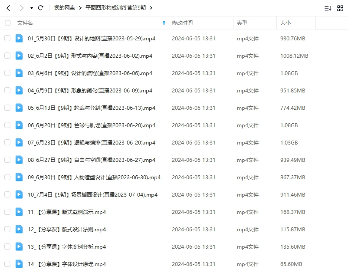Play the 08_6月27日 自由与空间 video icon

19,160
